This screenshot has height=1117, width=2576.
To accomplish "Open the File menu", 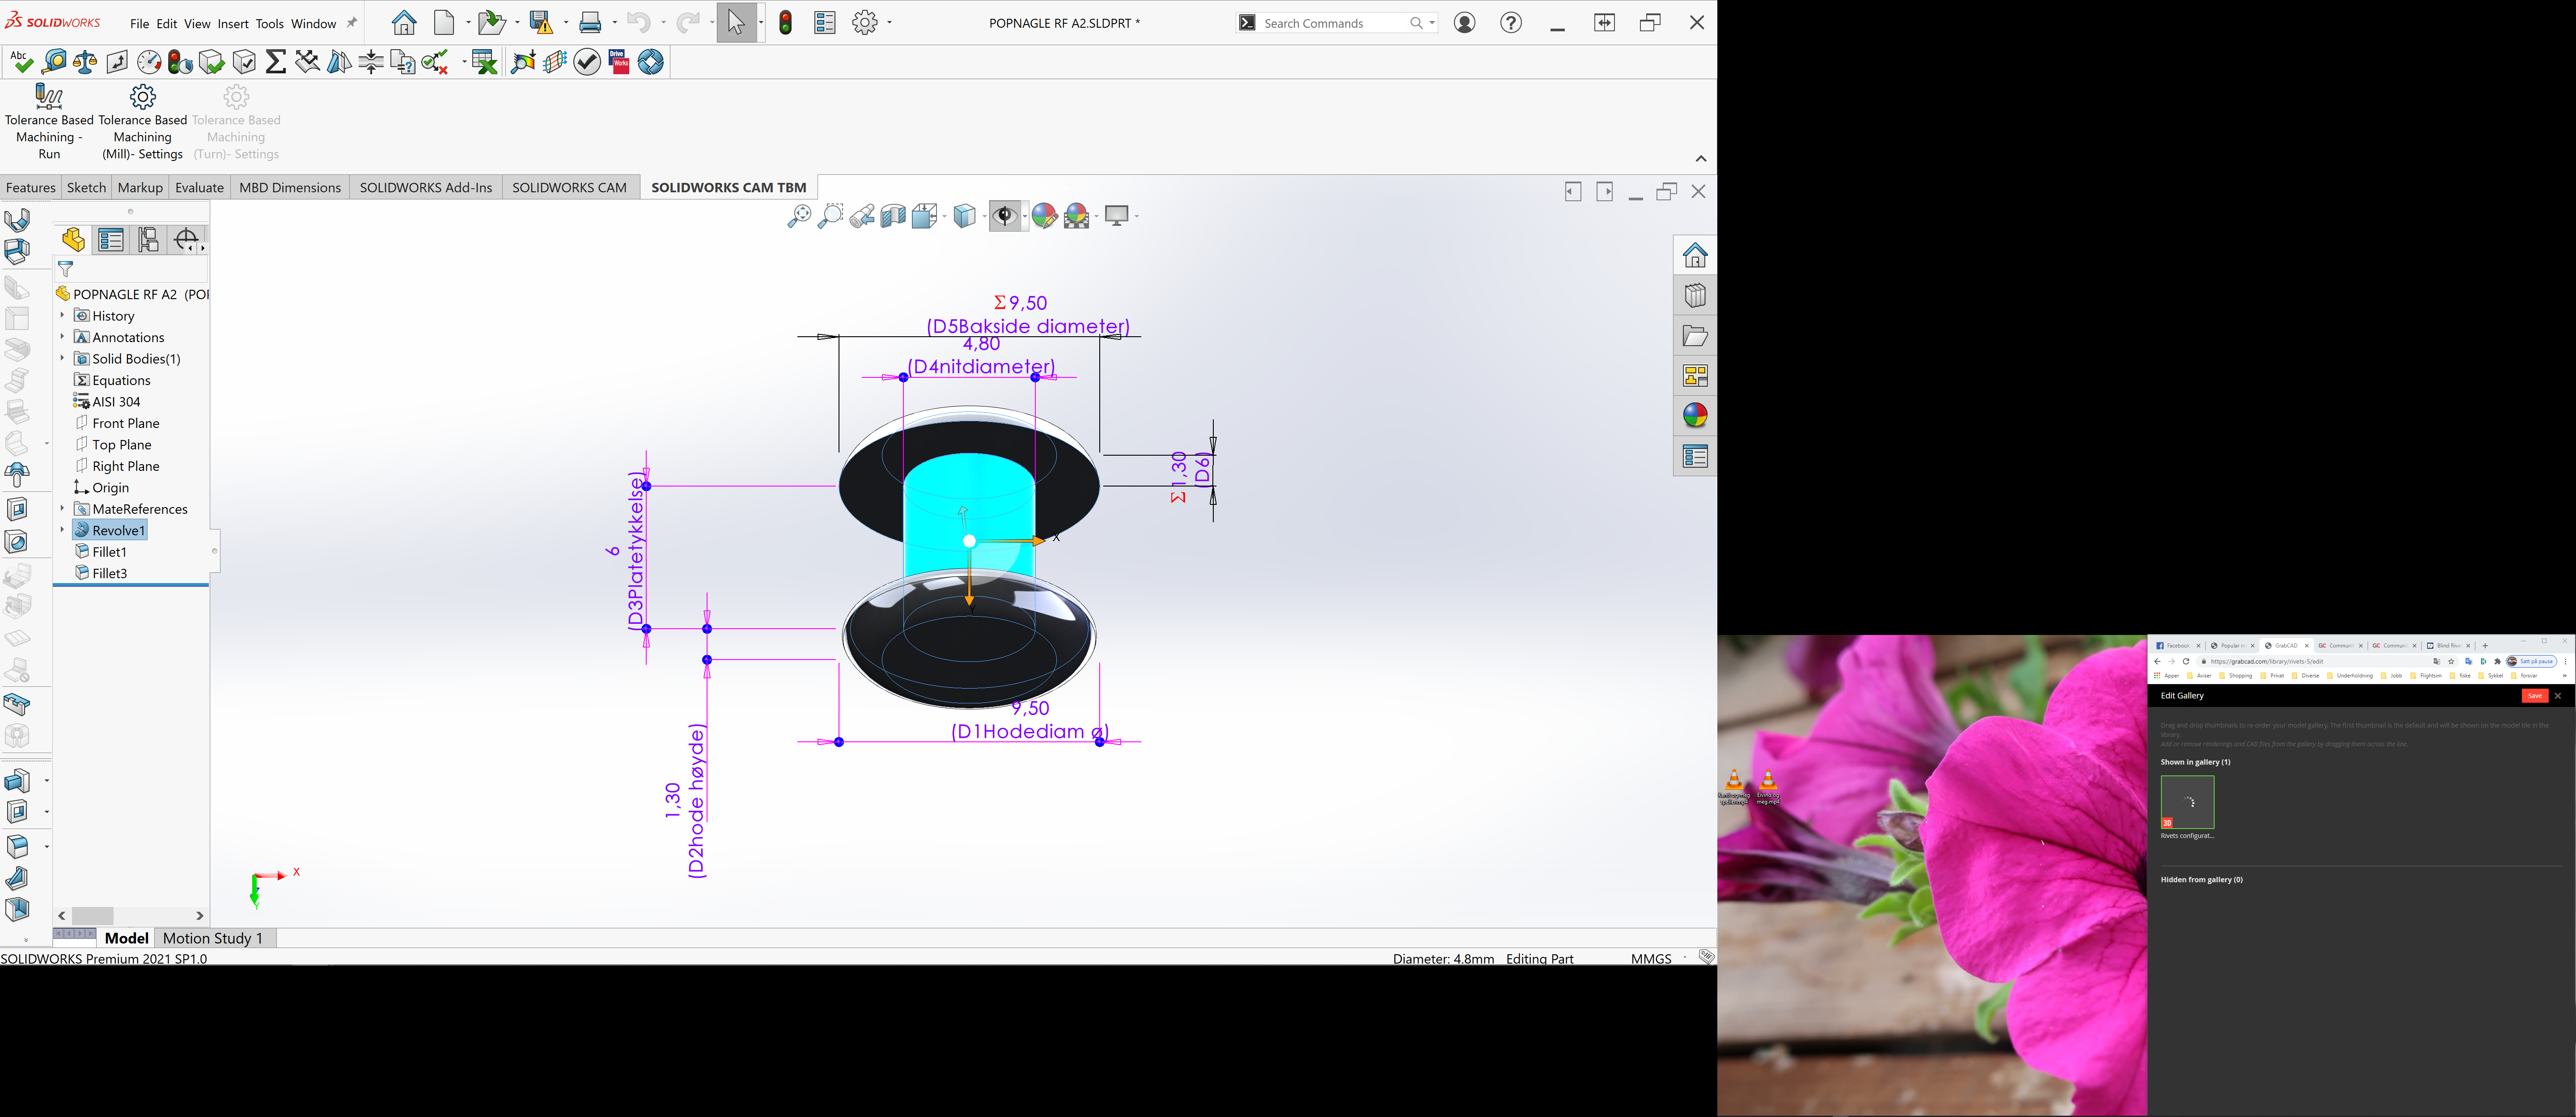I will coord(139,24).
